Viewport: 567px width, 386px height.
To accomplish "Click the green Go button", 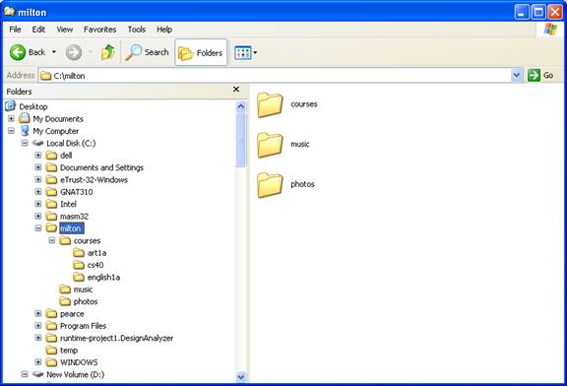I will coord(540,75).
